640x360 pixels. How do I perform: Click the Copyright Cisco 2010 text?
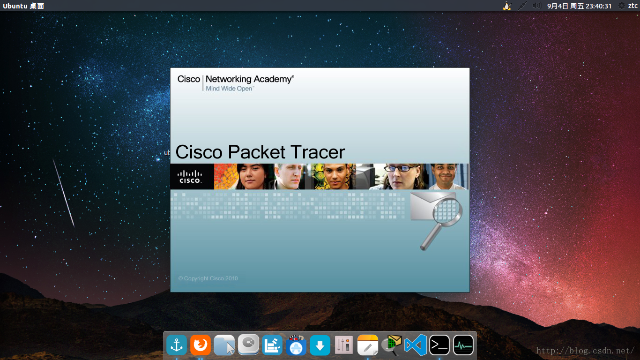[x=208, y=278]
